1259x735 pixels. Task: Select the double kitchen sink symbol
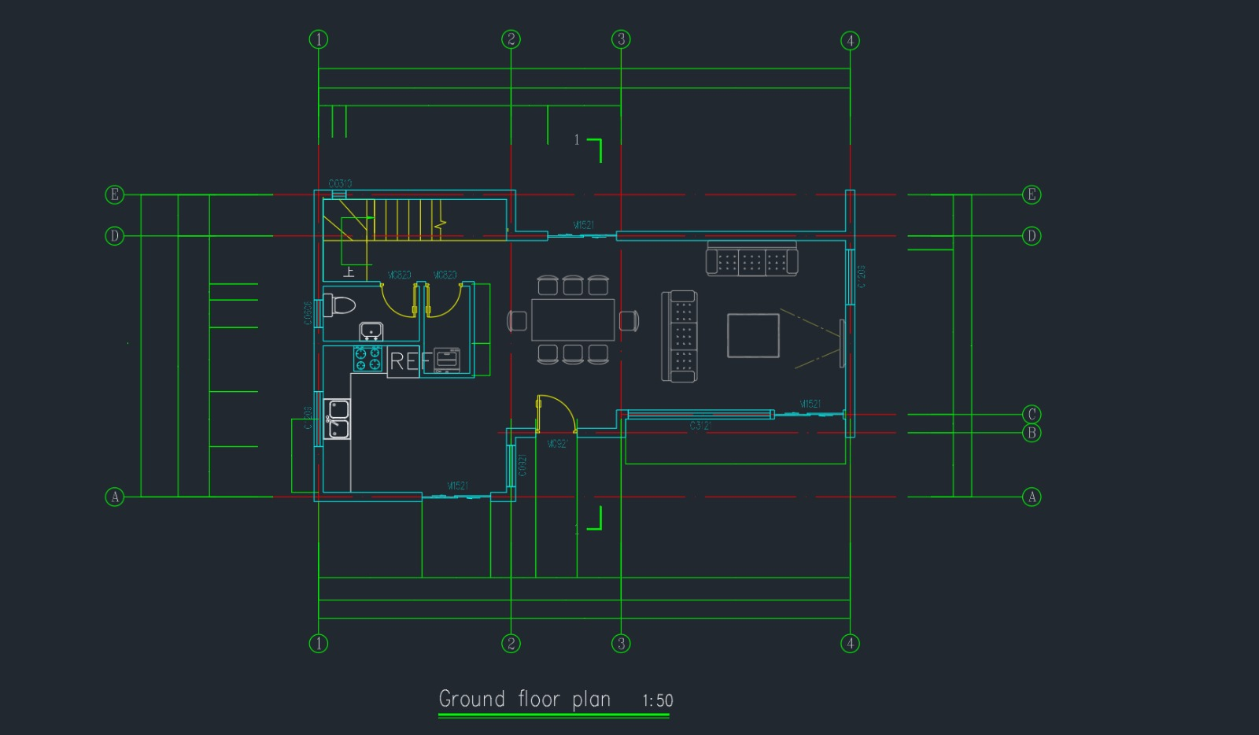pos(338,419)
